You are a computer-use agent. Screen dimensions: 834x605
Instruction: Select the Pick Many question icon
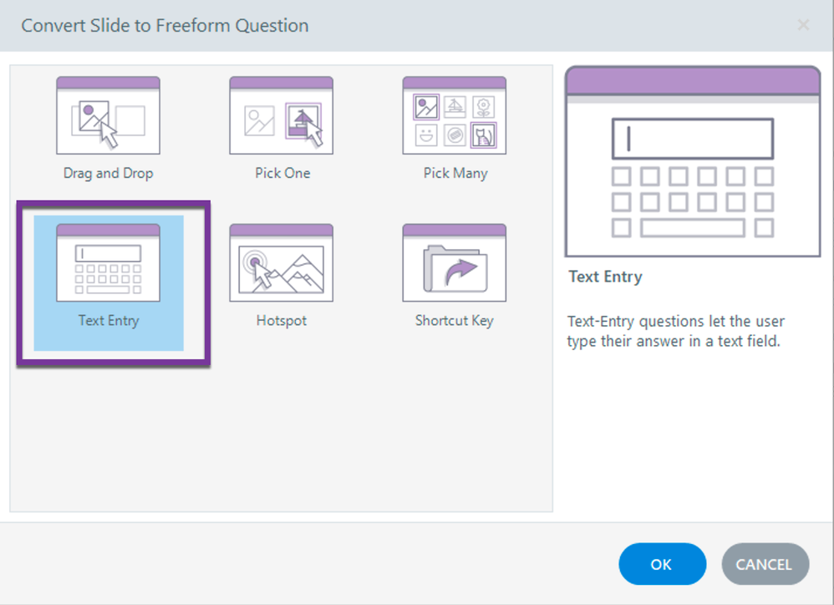point(455,115)
